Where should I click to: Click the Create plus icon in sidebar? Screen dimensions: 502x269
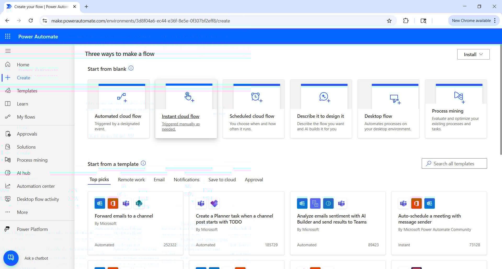point(8,78)
